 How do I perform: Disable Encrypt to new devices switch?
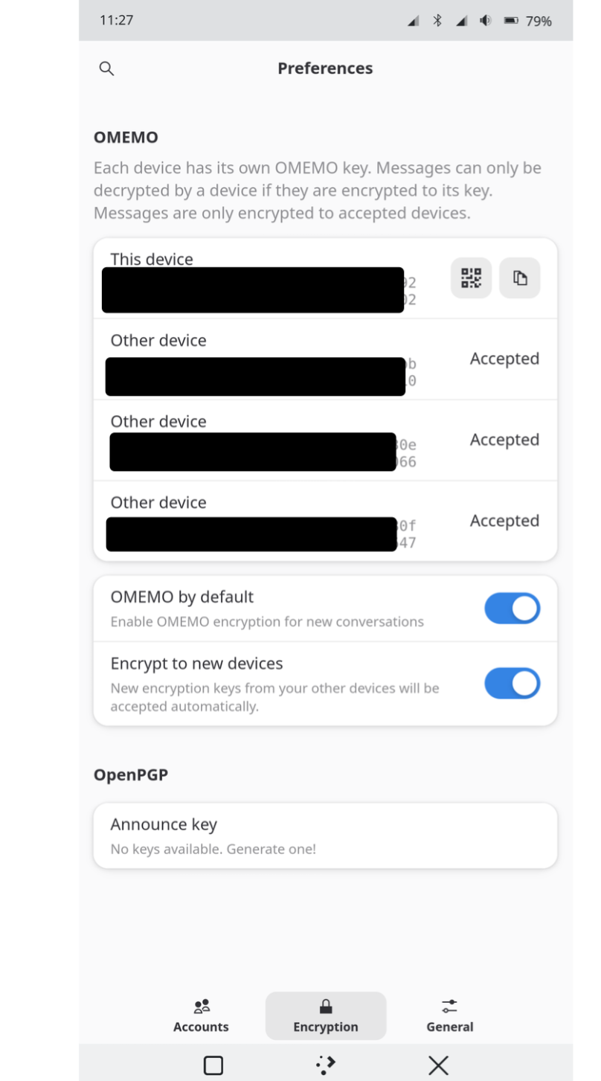click(x=512, y=684)
